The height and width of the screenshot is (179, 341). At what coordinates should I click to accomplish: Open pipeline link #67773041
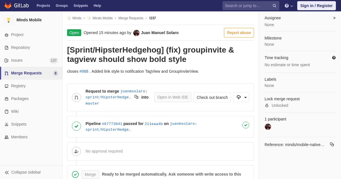coord(112,124)
